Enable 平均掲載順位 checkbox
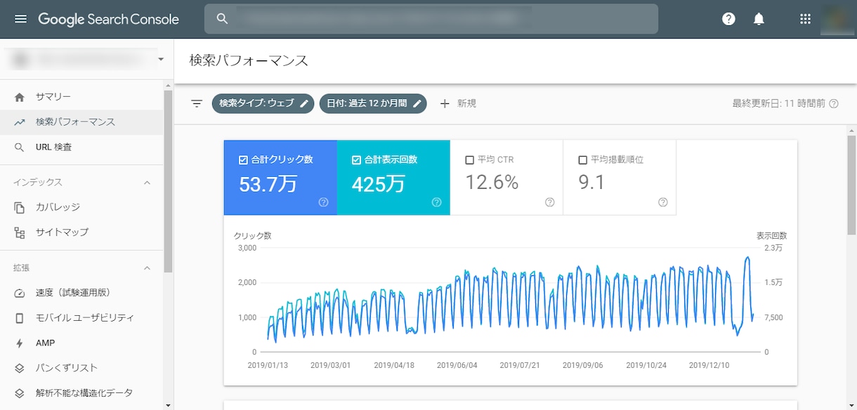The width and height of the screenshot is (857, 410). pos(582,160)
